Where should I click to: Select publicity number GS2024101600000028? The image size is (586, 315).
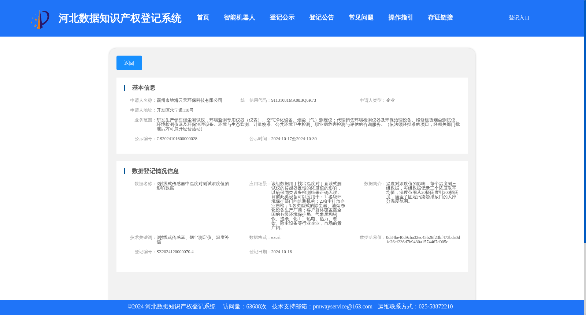pyautogui.click(x=177, y=139)
